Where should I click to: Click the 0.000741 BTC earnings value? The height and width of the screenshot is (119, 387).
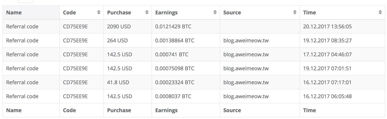coord(171,55)
